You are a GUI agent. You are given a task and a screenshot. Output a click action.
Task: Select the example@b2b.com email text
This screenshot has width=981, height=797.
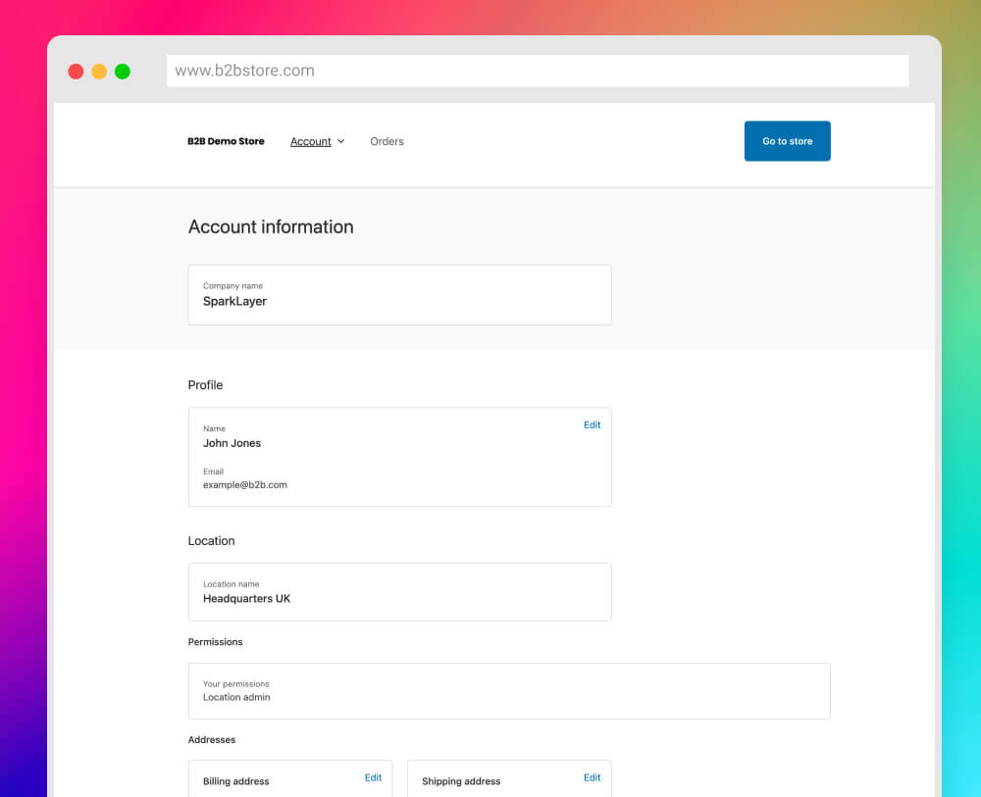pyautogui.click(x=244, y=485)
